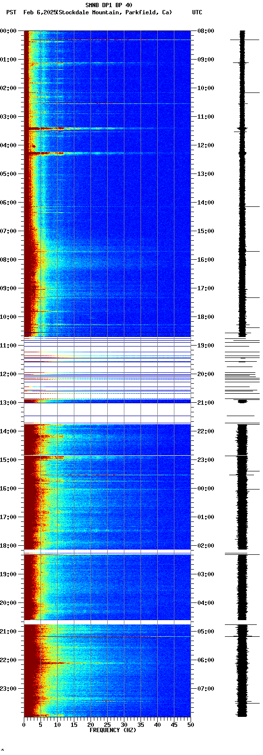Click UTC axis time label 05:00
Viewport: 263px width, 755px height.
[x=206, y=632]
